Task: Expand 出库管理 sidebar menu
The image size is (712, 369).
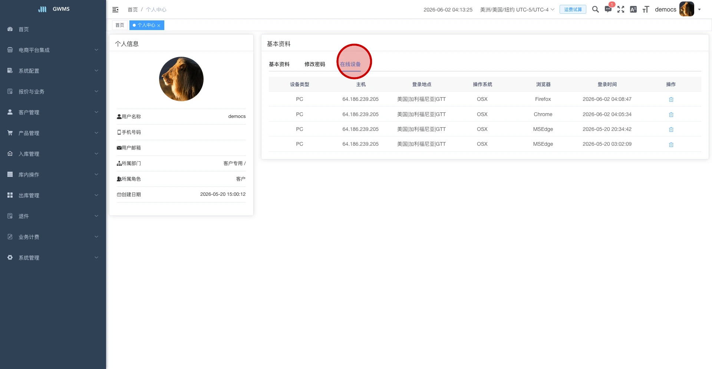Action: (x=53, y=195)
